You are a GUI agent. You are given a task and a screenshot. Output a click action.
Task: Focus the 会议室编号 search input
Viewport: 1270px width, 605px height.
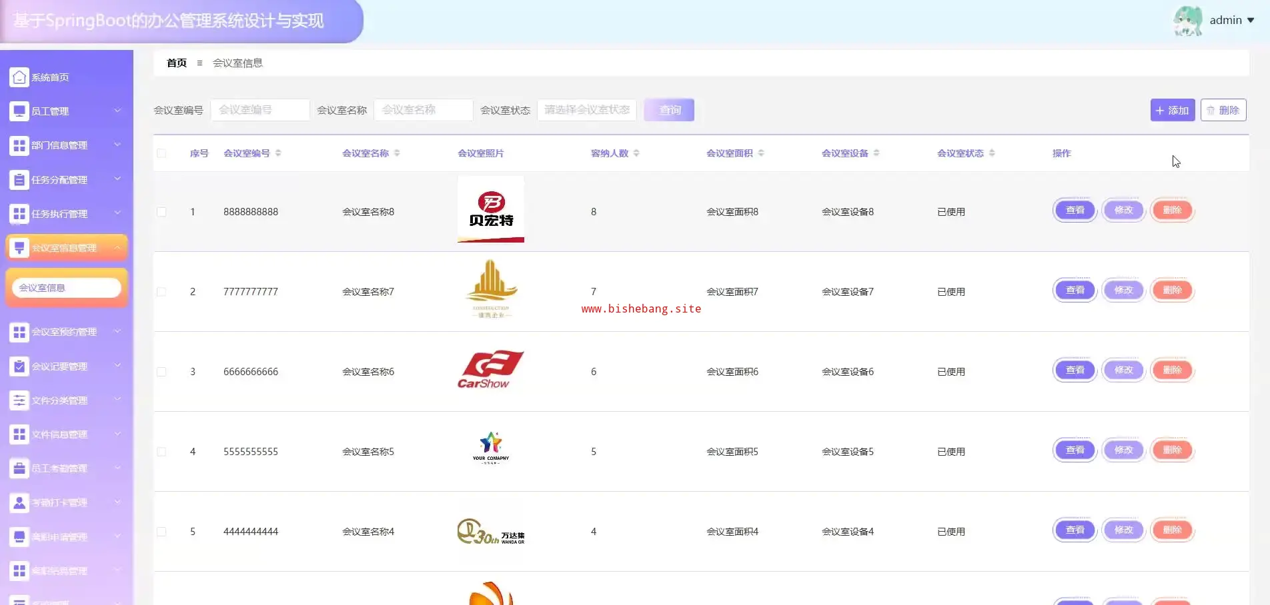pos(260,110)
